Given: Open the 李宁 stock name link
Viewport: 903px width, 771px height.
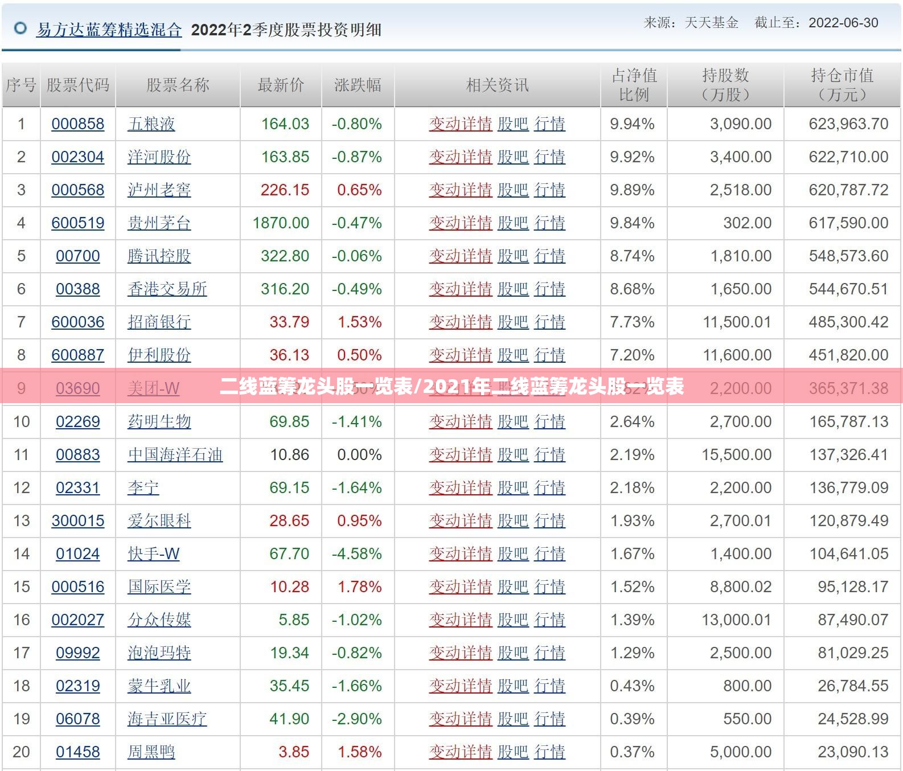Looking at the screenshot, I should 143,487.
